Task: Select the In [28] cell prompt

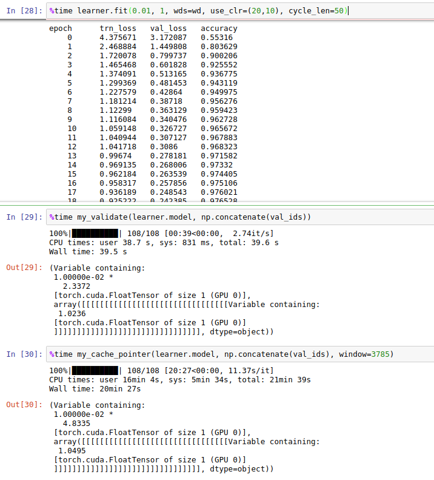Action: (23, 11)
